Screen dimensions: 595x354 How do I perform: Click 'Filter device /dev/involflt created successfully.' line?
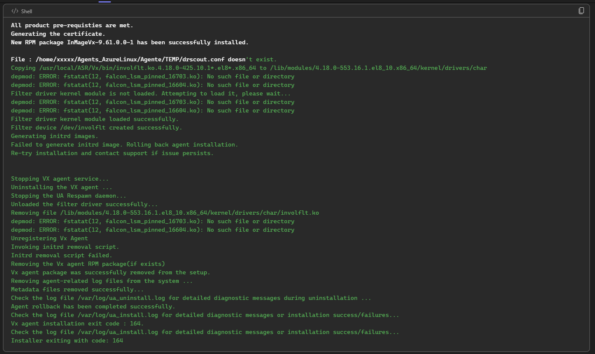(x=96, y=128)
